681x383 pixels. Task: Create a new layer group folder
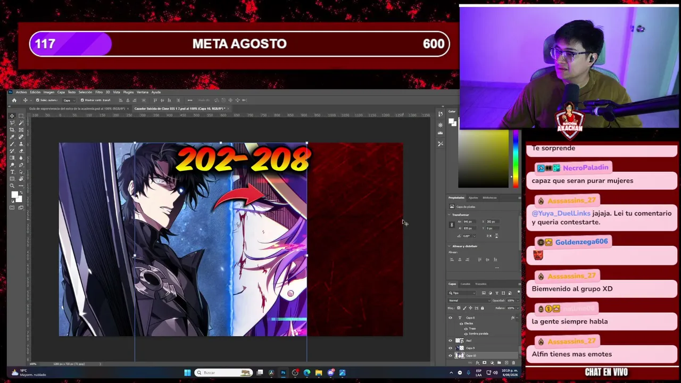499,363
